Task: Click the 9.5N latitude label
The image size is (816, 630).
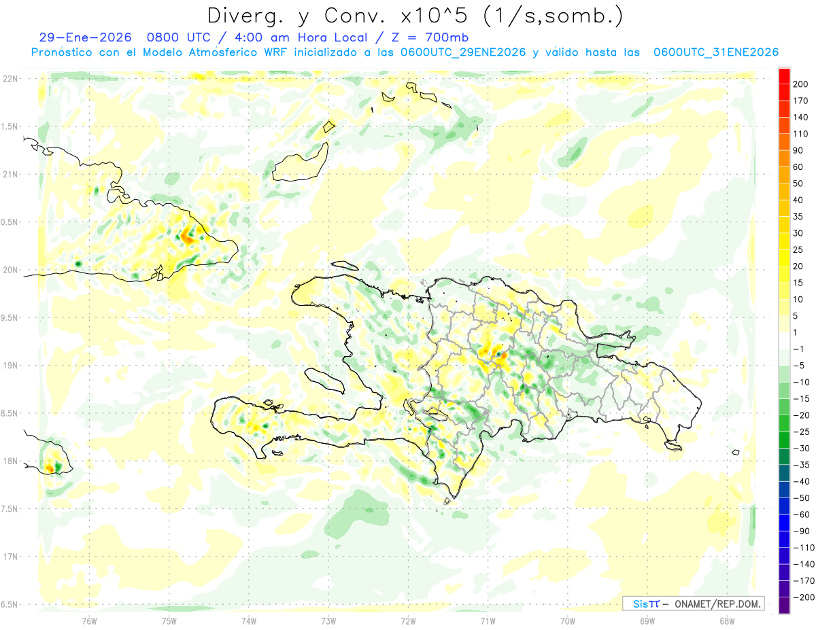Action: click(10, 317)
